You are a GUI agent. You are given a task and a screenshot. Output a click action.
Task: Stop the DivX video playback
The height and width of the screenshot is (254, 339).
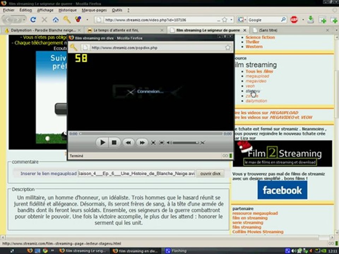coord(114,142)
